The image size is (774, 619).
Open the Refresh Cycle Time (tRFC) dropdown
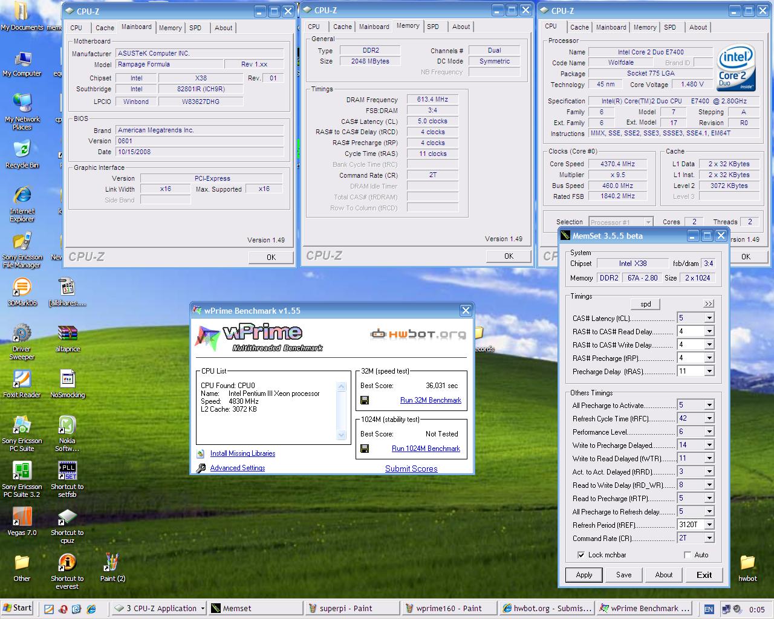tap(709, 418)
